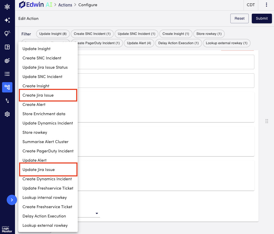Select Lookup internal rowkey option

48,198
